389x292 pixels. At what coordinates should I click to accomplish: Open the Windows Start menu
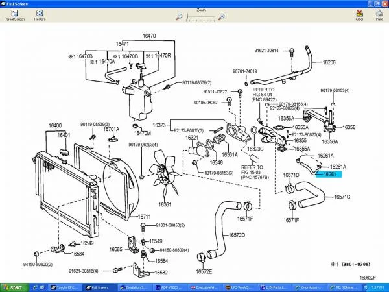click(14, 287)
